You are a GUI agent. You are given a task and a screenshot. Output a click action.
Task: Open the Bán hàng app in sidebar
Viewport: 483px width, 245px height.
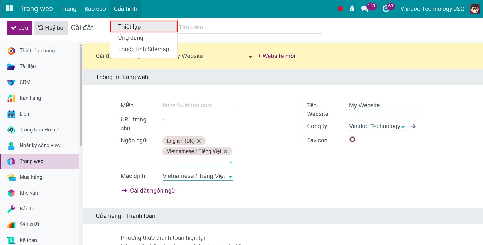click(30, 98)
